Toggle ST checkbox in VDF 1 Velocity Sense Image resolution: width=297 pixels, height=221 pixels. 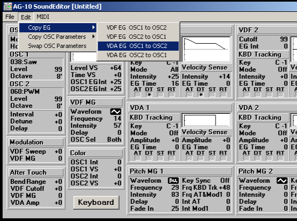[212, 94]
